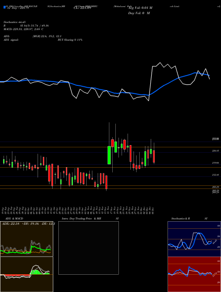Click the 226.83 price axis label
The image size is (221, 292).
coord(216,151)
